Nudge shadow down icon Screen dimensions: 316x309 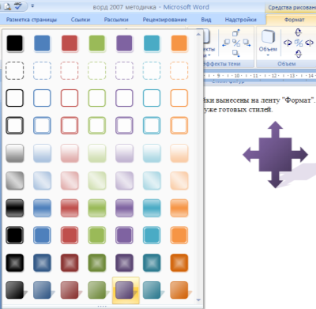[236, 53]
